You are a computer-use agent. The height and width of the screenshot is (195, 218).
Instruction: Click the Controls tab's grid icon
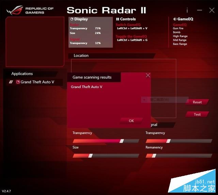[x=118, y=19]
